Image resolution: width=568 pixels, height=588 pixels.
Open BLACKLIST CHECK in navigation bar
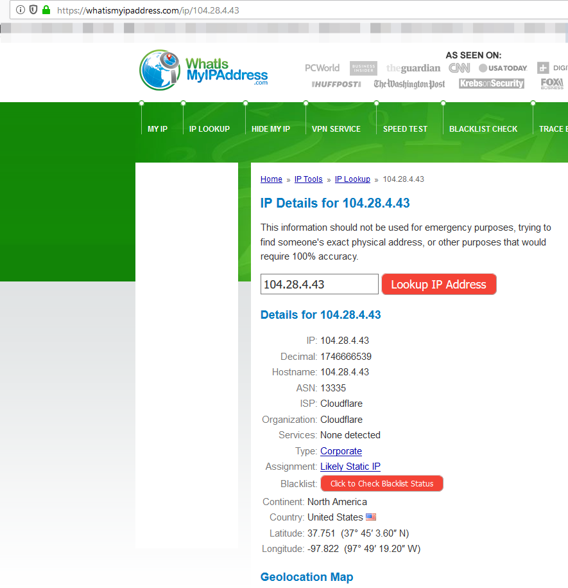(x=483, y=129)
